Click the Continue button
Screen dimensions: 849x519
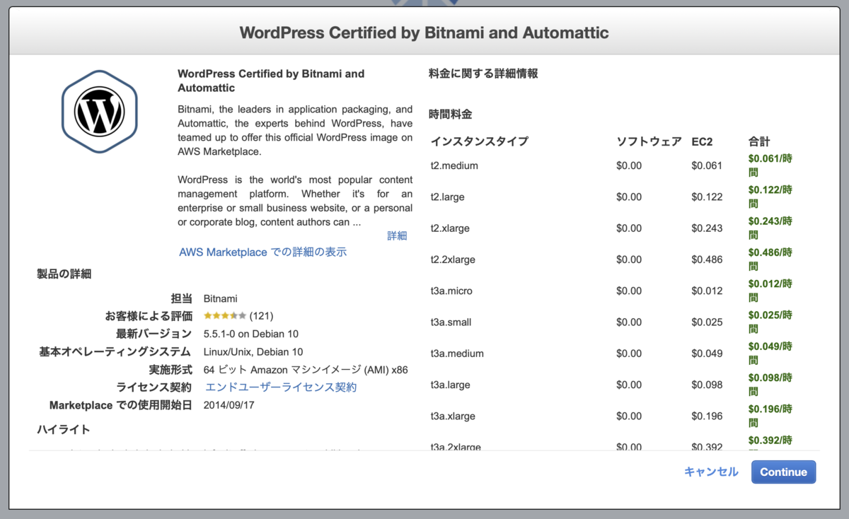click(x=783, y=472)
